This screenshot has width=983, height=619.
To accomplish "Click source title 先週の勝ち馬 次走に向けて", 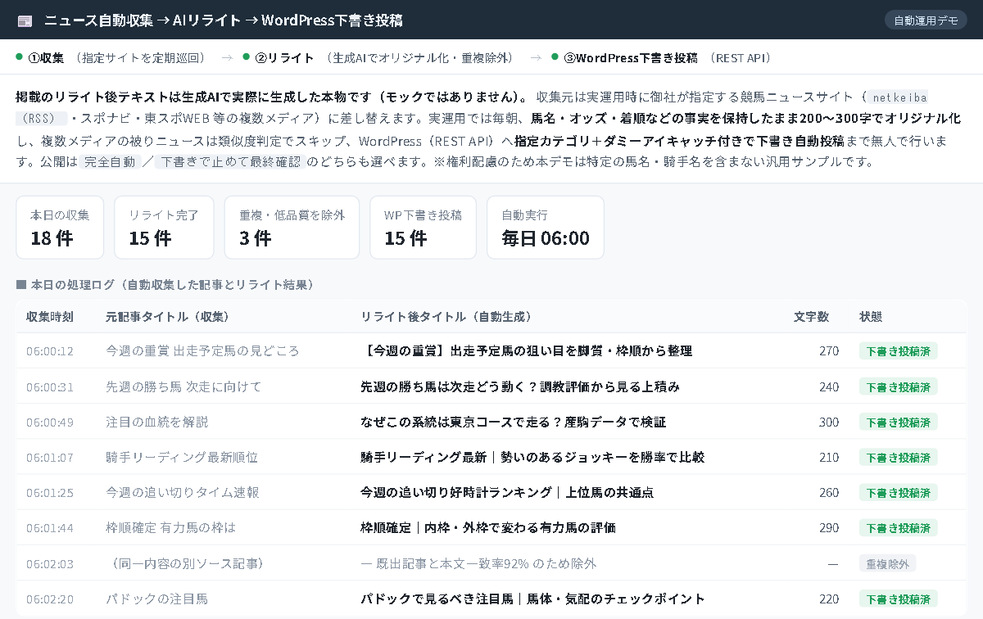I will pos(183,386).
